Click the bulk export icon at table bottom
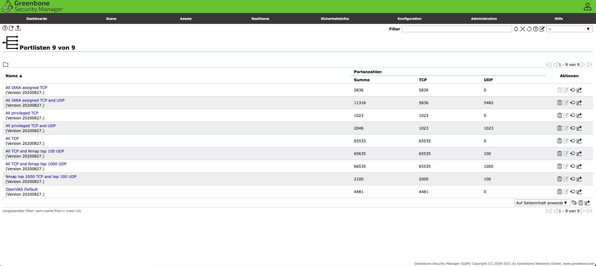 [x=587, y=203]
